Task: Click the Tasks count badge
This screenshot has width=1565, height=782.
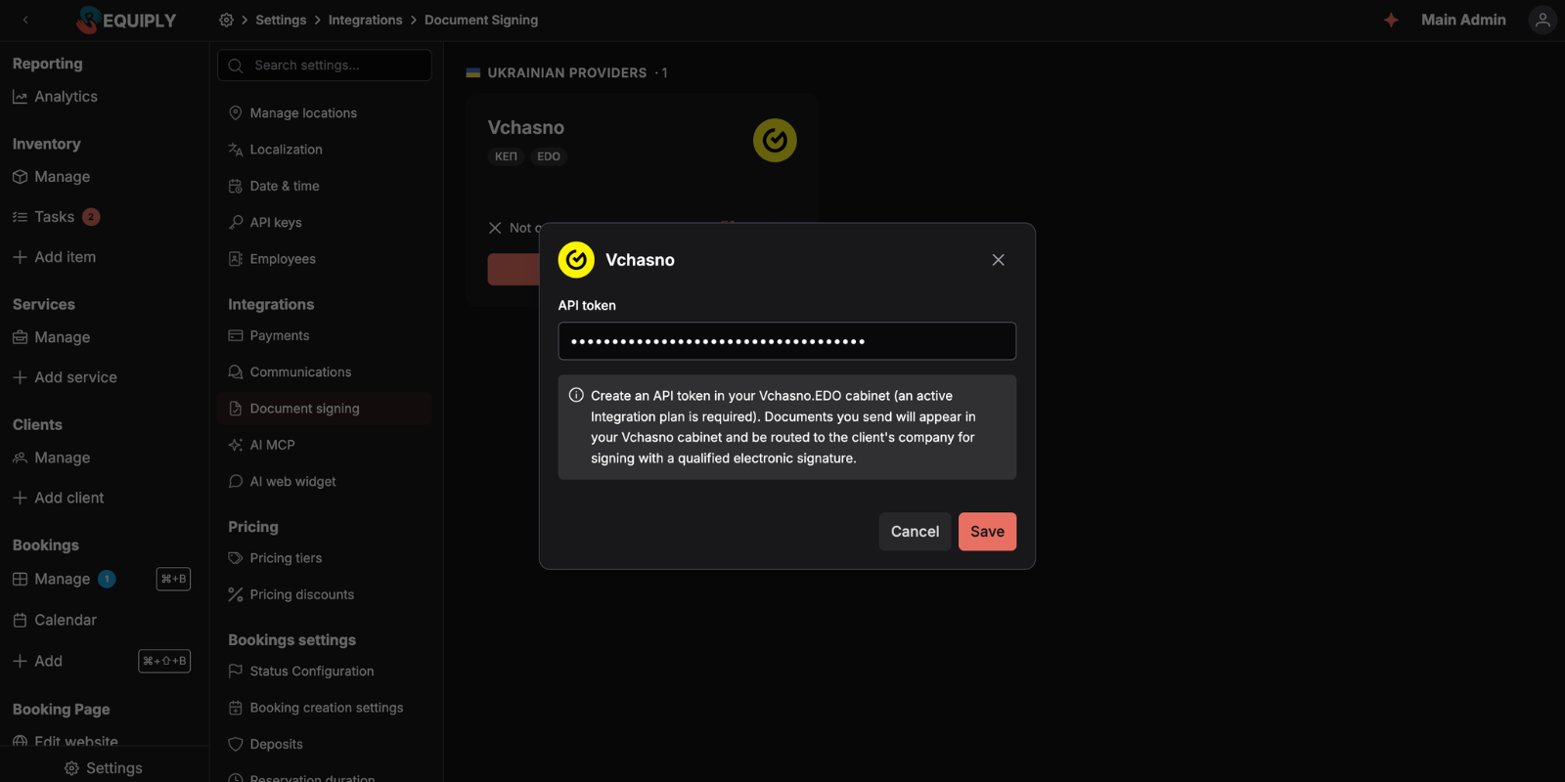Action: pos(91,217)
